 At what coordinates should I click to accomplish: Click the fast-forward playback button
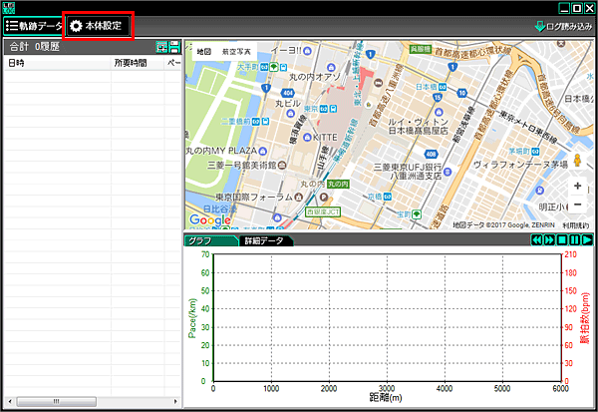pos(549,240)
